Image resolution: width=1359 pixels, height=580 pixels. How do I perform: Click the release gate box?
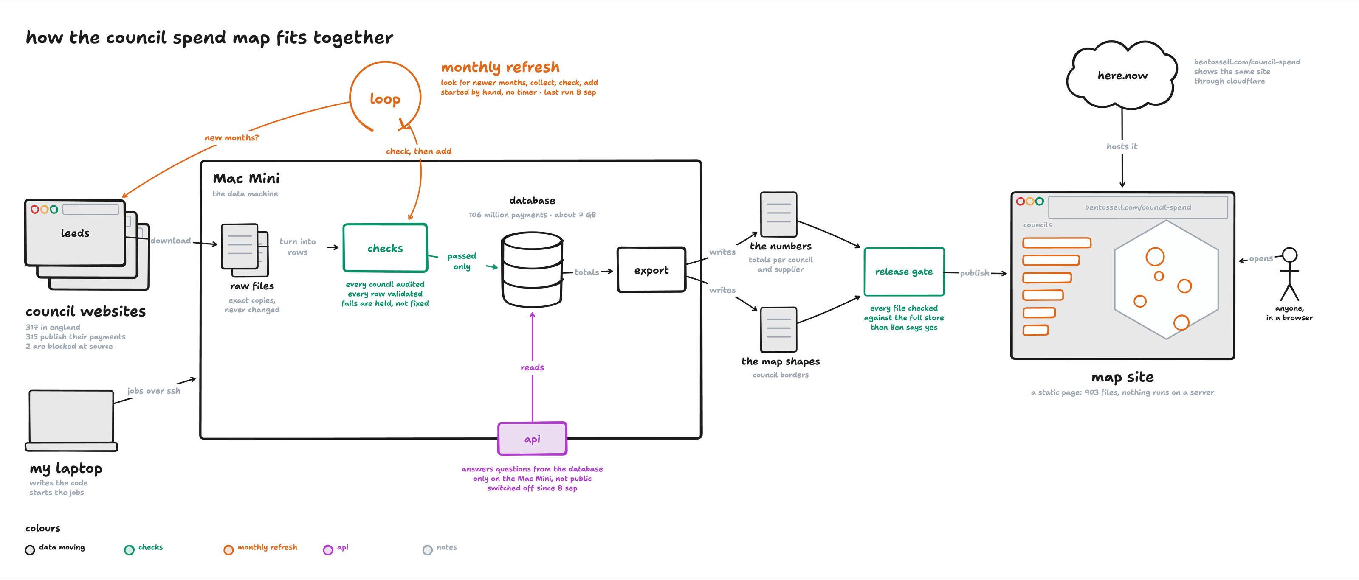904,272
